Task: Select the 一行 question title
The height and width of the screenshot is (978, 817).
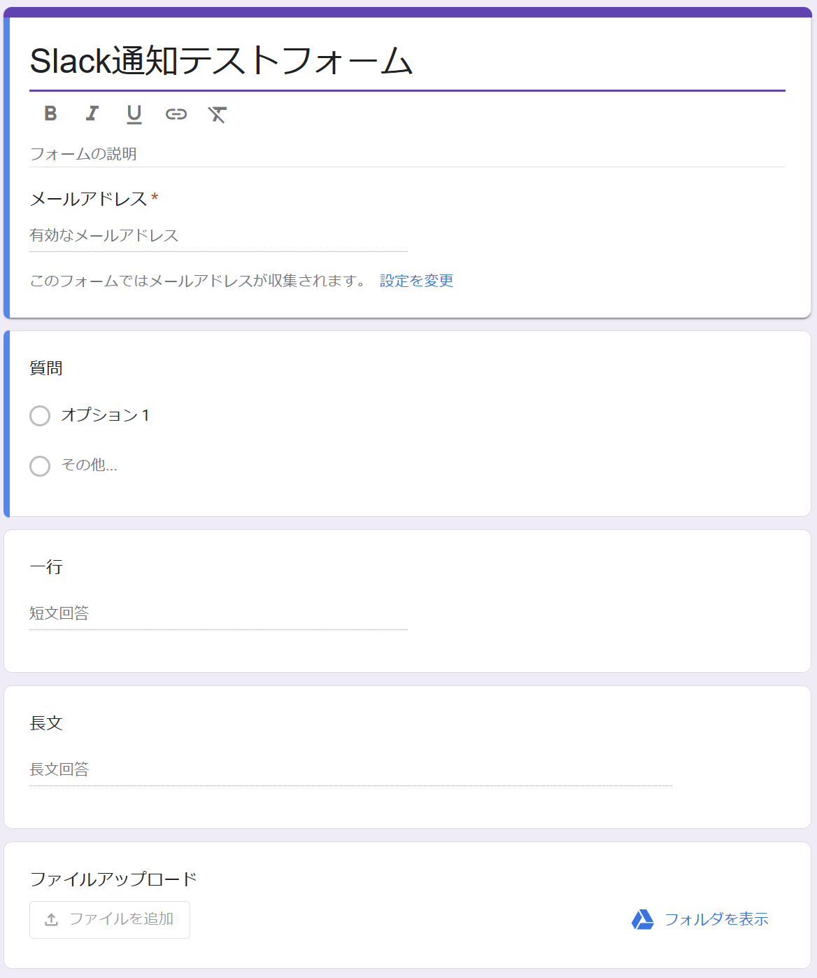Action: tap(46, 567)
